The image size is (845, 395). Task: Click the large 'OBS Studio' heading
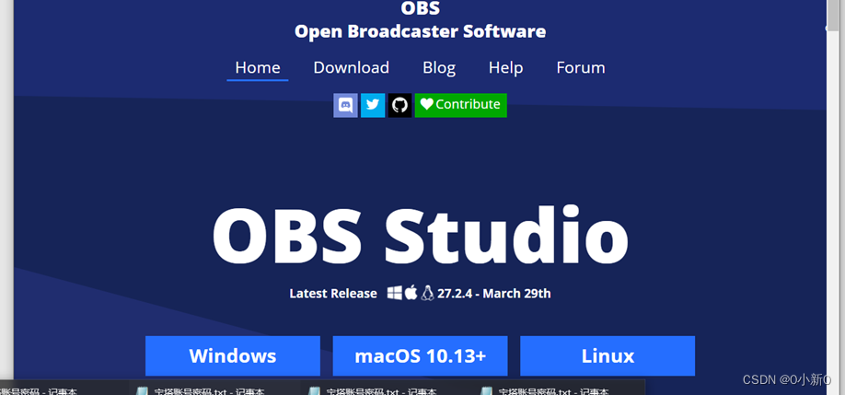point(421,235)
